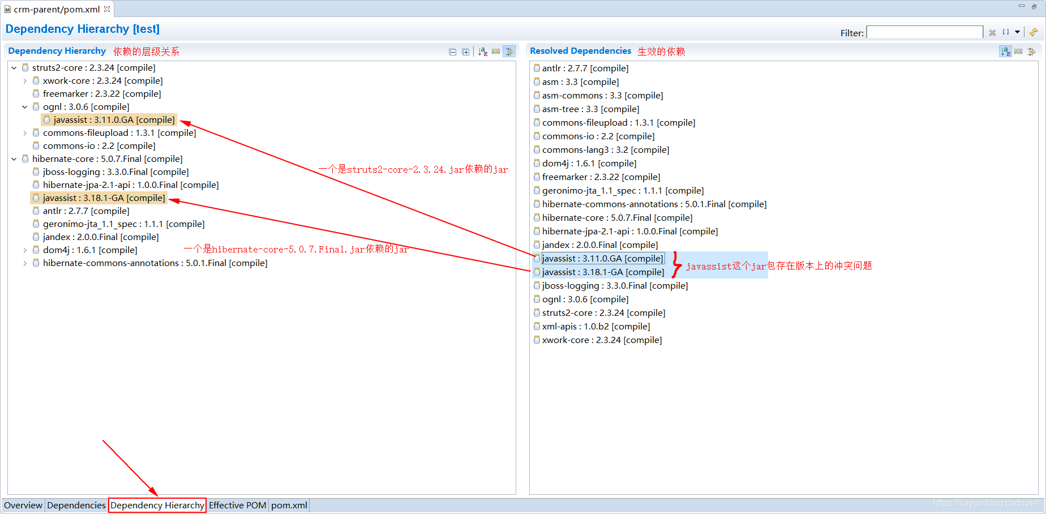The image size is (1046, 514).
Task: Click jar icon of geronimo-jta_1.1_spec resolved dependency
Action: click(x=537, y=190)
